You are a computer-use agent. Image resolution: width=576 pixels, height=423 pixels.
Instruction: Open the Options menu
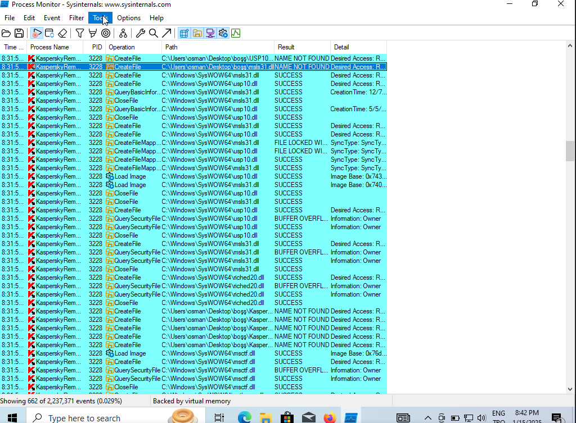click(x=129, y=18)
